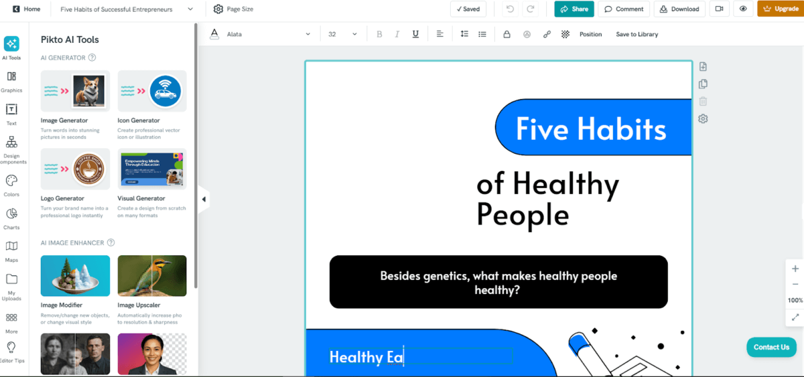Image resolution: width=804 pixels, height=377 pixels.
Task: Toggle italic formatting
Action: pos(397,34)
